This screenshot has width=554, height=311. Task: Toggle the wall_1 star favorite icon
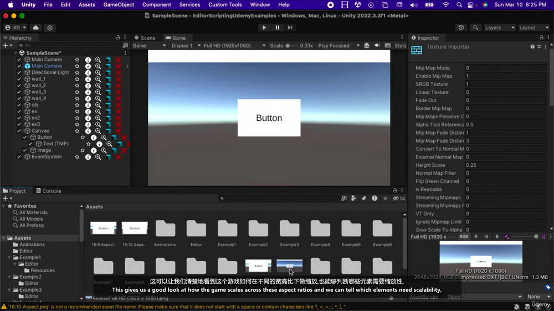coord(77,79)
